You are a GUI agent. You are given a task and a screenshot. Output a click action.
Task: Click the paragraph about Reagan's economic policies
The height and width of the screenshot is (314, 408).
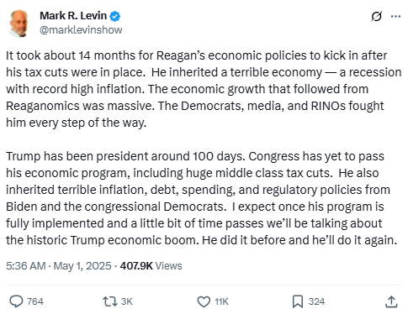204,89
